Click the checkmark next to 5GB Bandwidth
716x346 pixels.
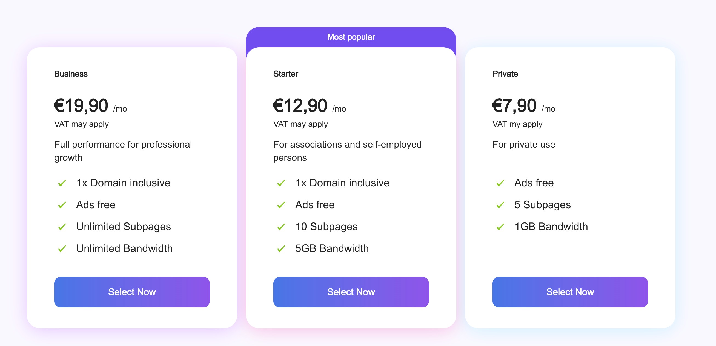coord(281,248)
